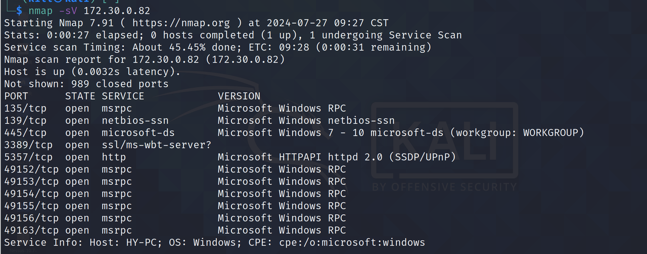Click the 445/tcp port entry
The width and height of the screenshot is (647, 254).
(x=25, y=132)
